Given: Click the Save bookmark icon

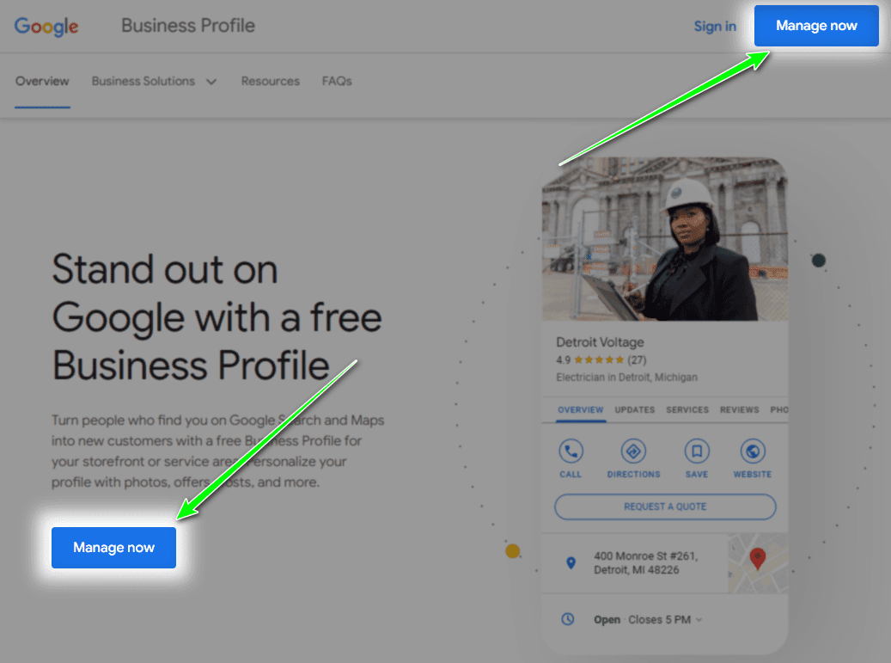Looking at the screenshot, I should click(x=697, y=451).
